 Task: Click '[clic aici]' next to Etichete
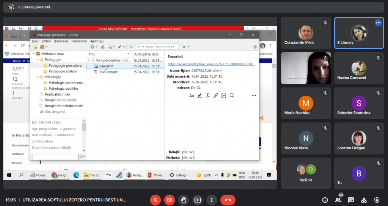188,158
